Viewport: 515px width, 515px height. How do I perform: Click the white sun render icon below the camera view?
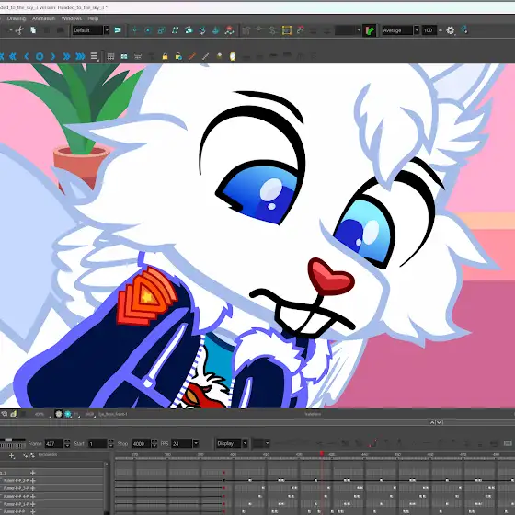point(59,414)
